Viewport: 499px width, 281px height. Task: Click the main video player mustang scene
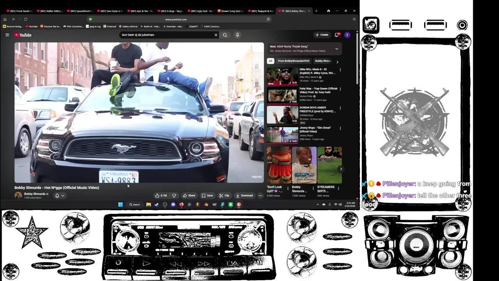[x=139, y=113]
